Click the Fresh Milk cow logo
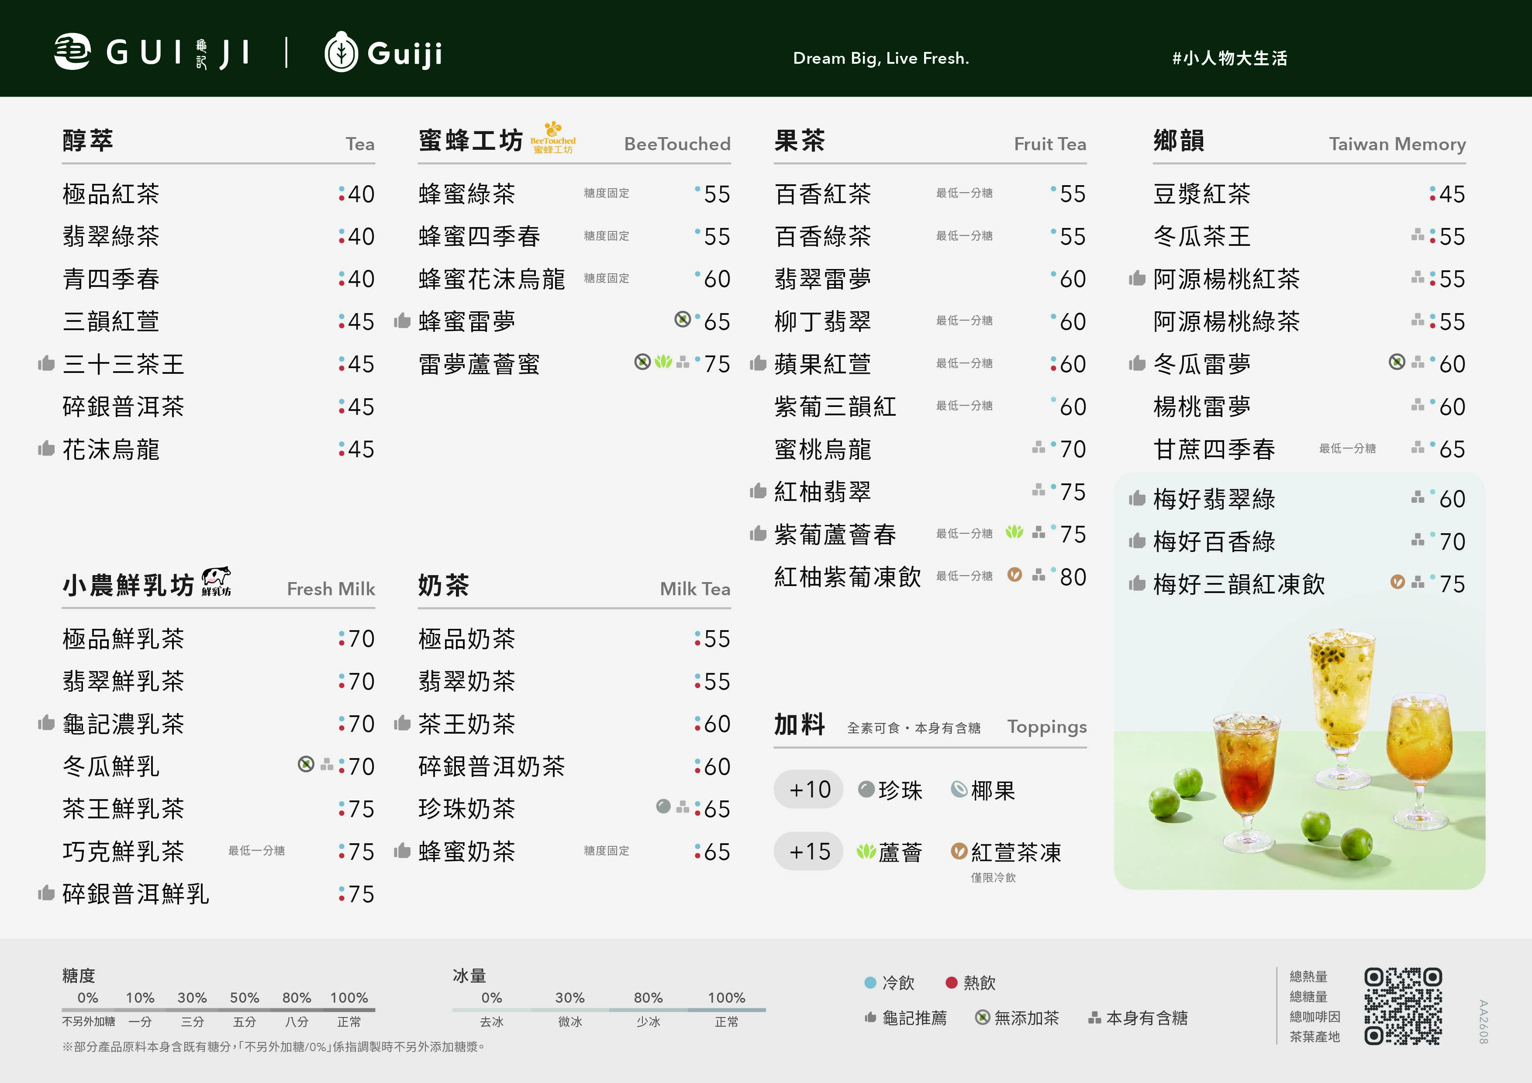 click(217, 581)
